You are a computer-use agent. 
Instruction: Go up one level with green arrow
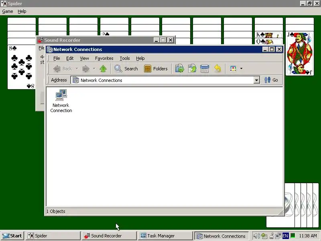pos(103,69)
